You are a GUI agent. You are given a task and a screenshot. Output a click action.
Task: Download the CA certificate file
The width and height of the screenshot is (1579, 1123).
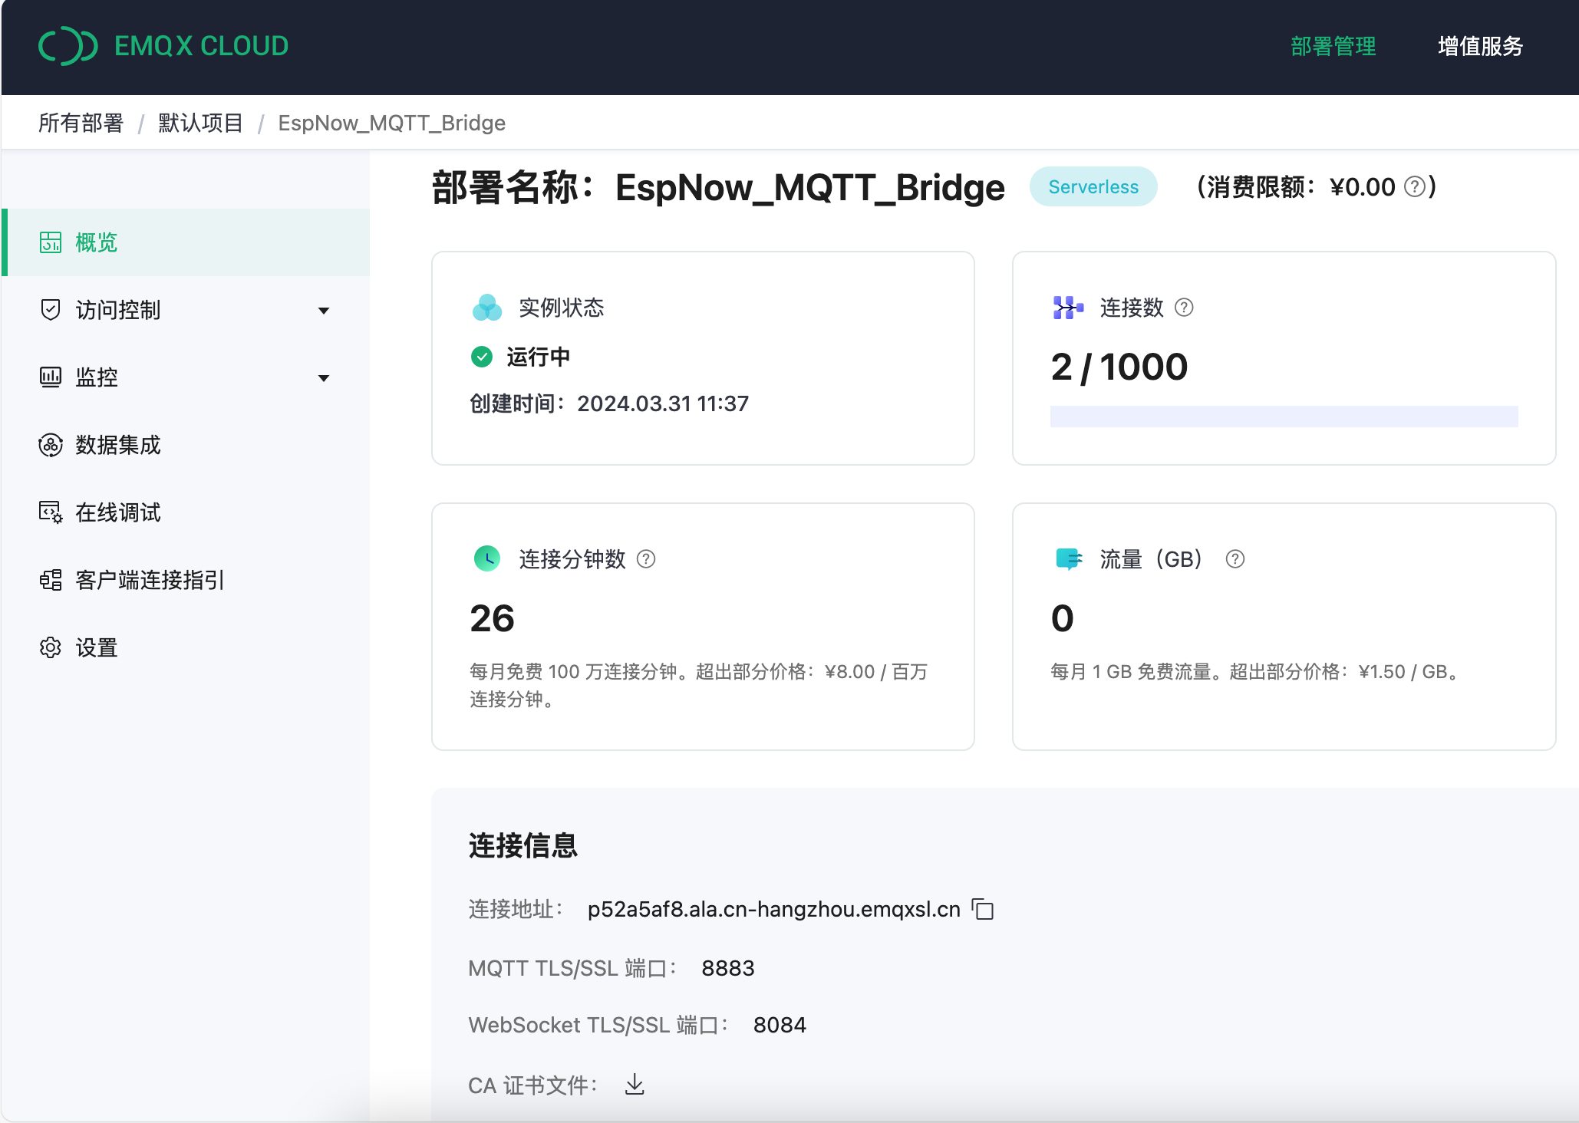pos(635,1085)
